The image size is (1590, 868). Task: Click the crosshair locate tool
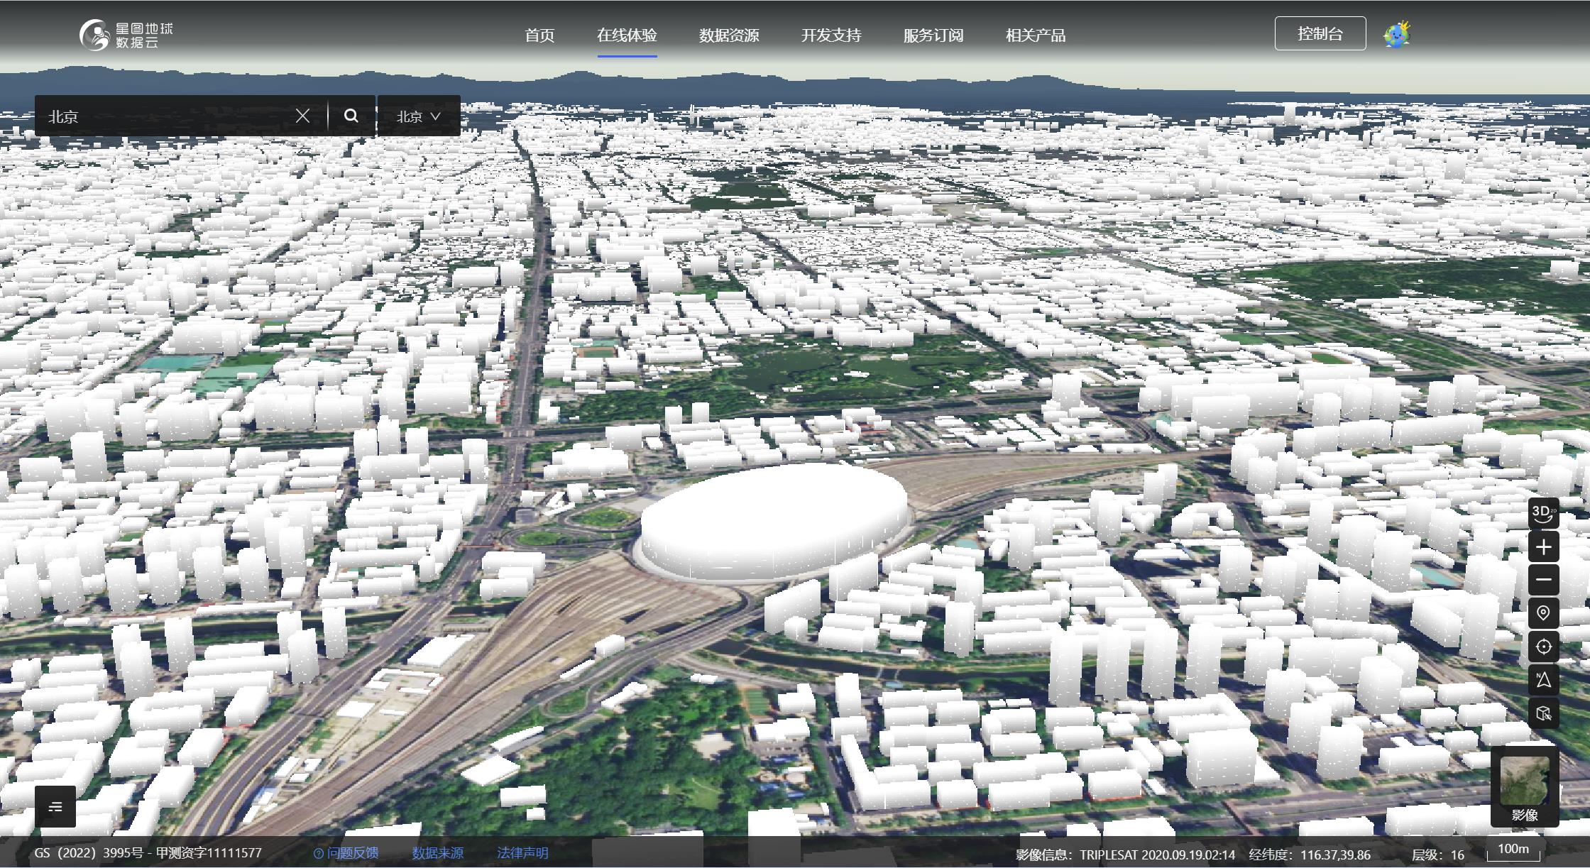coord(1543,647)
